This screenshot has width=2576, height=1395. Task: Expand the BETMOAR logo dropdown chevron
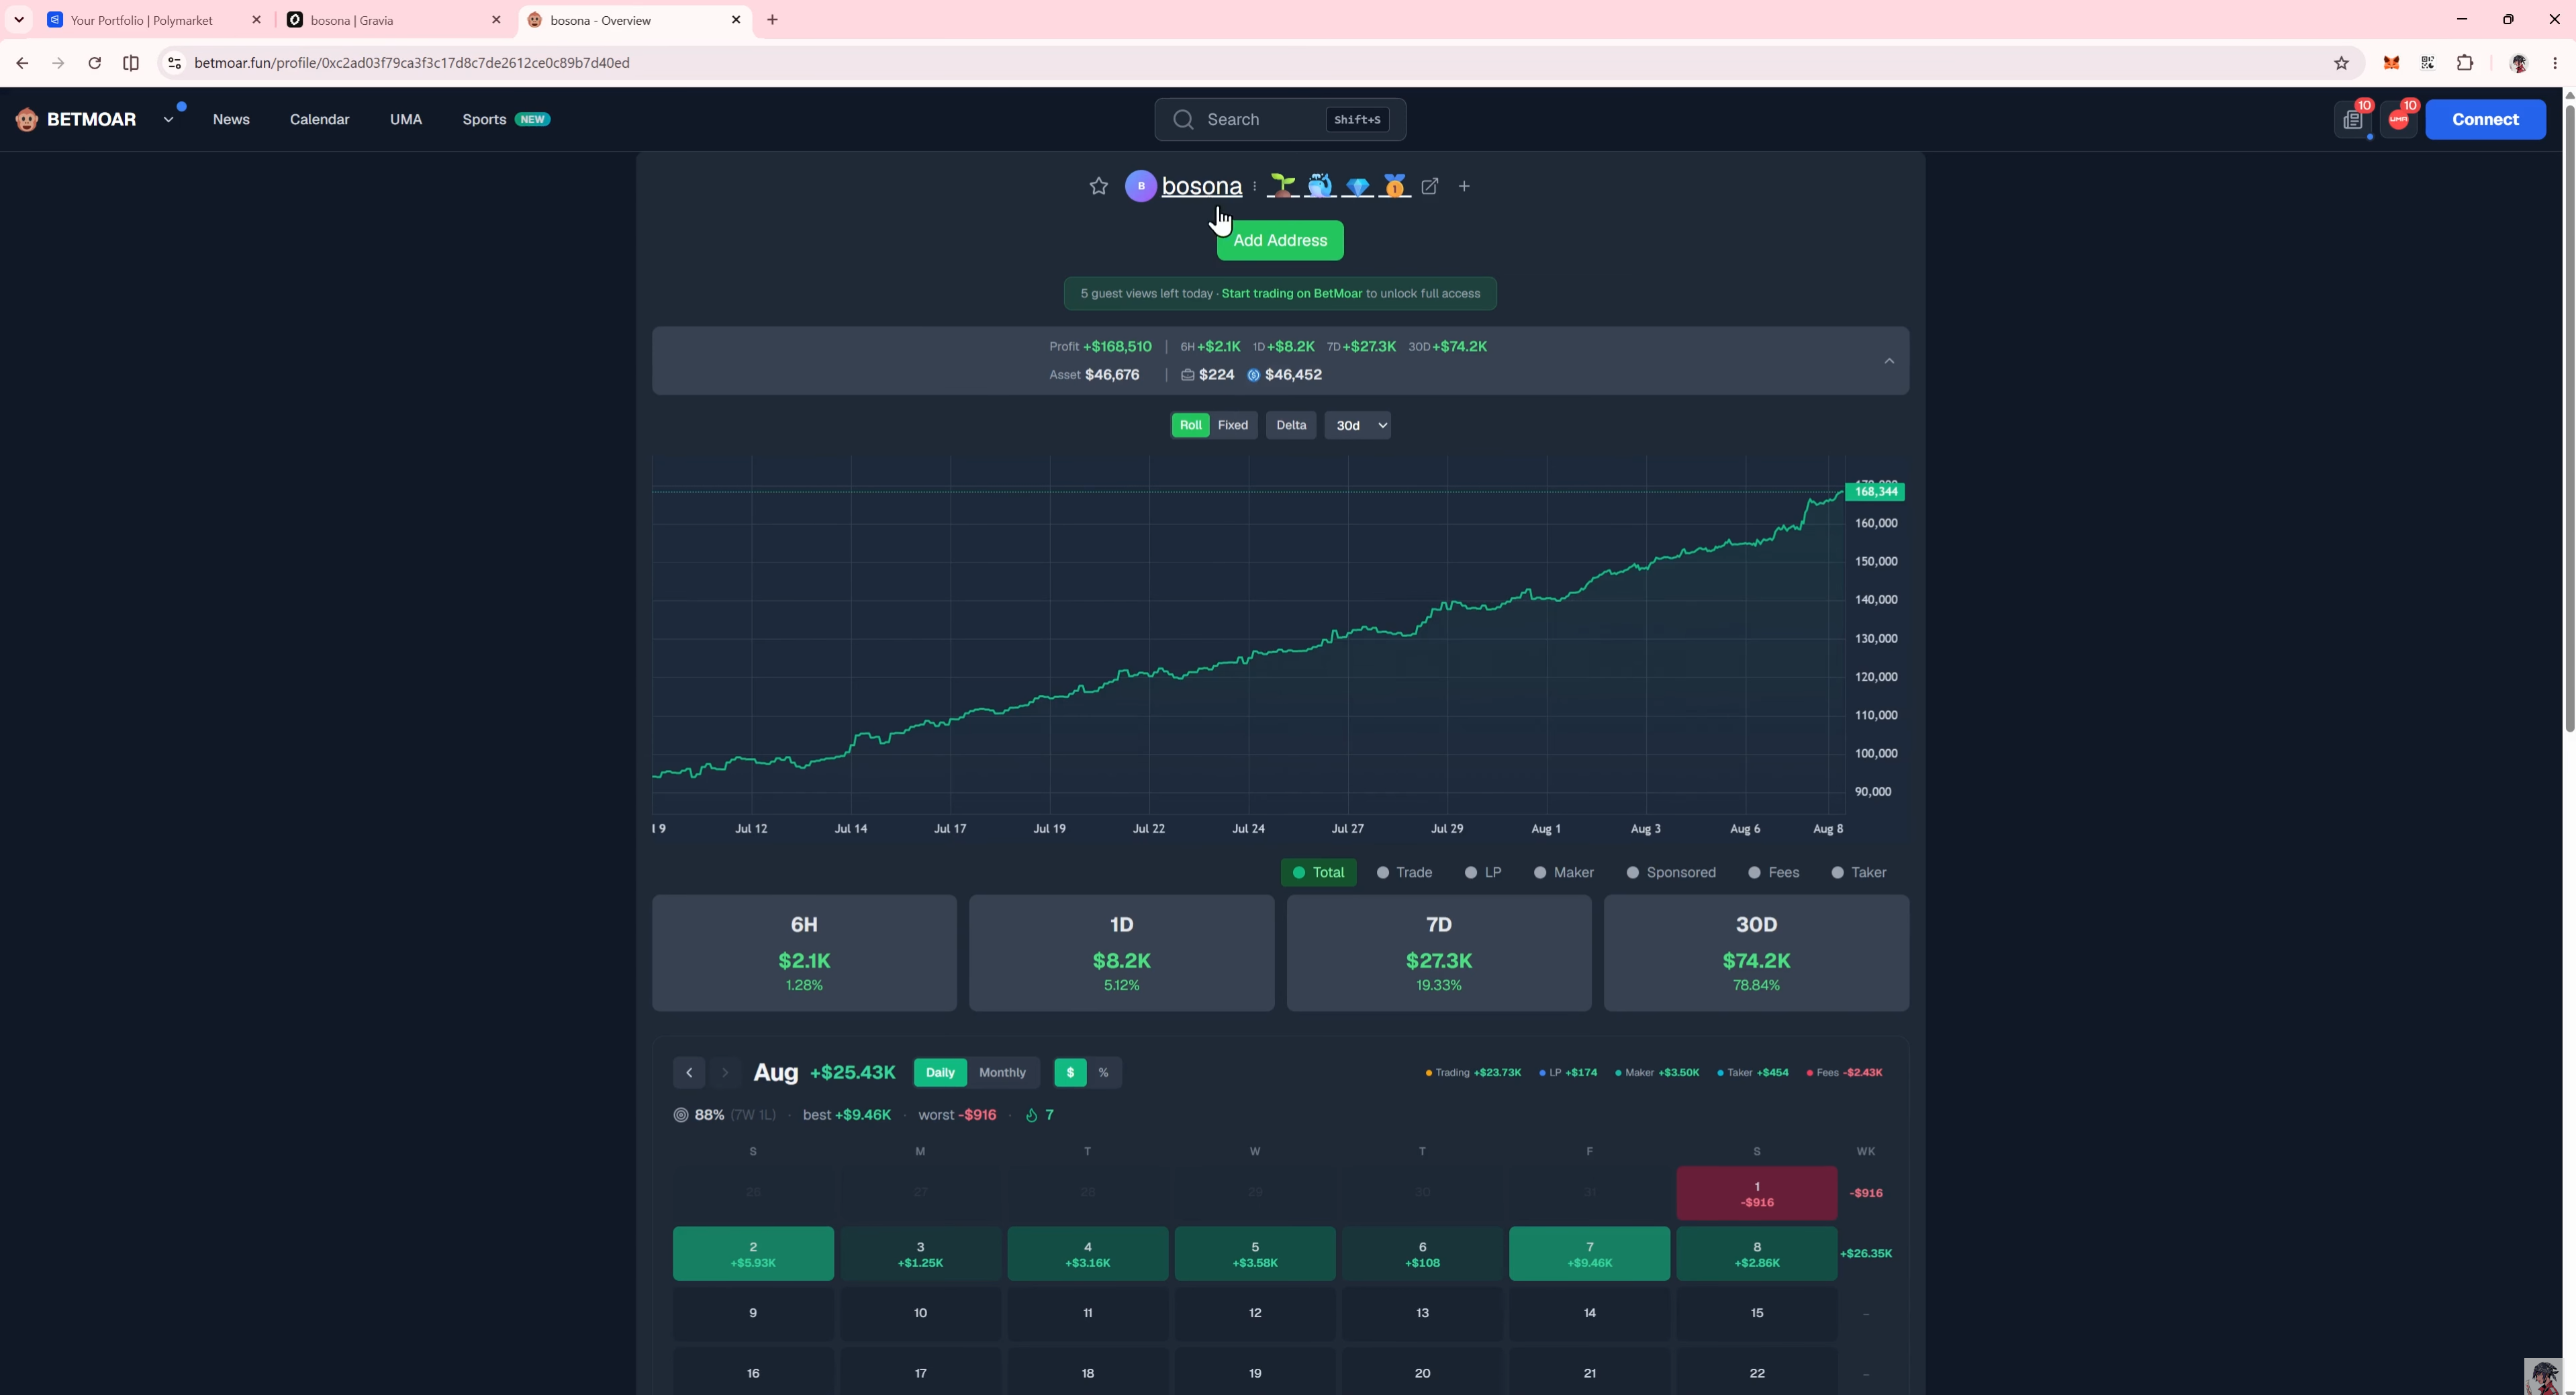(x=169, y=120)
